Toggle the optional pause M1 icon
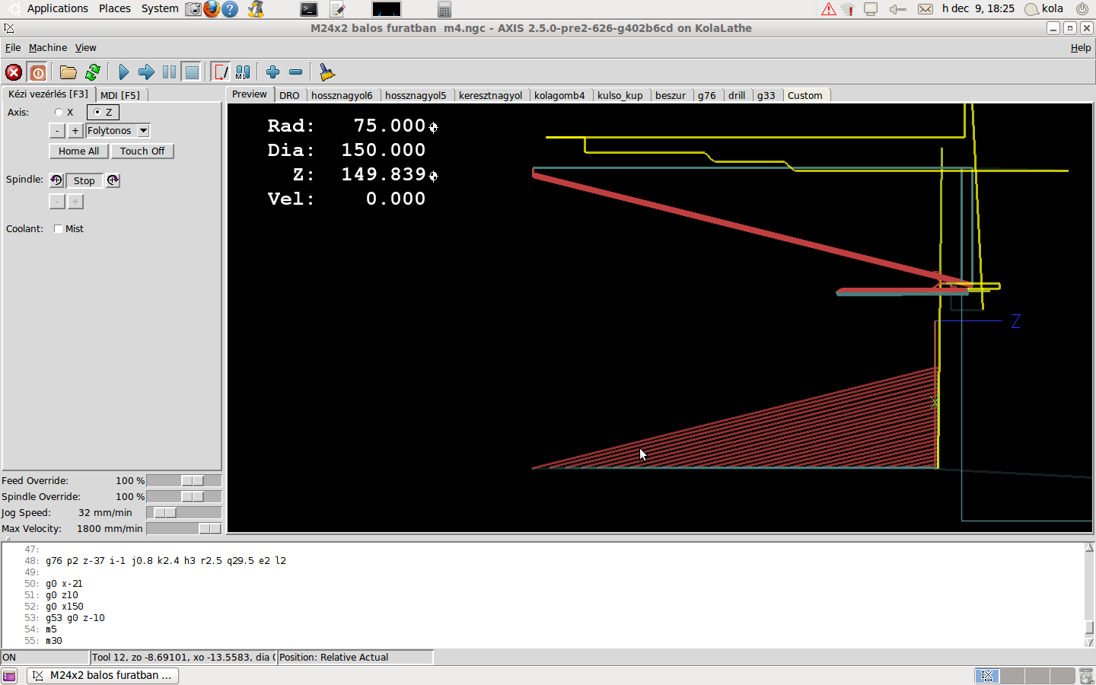 [243, 72]
